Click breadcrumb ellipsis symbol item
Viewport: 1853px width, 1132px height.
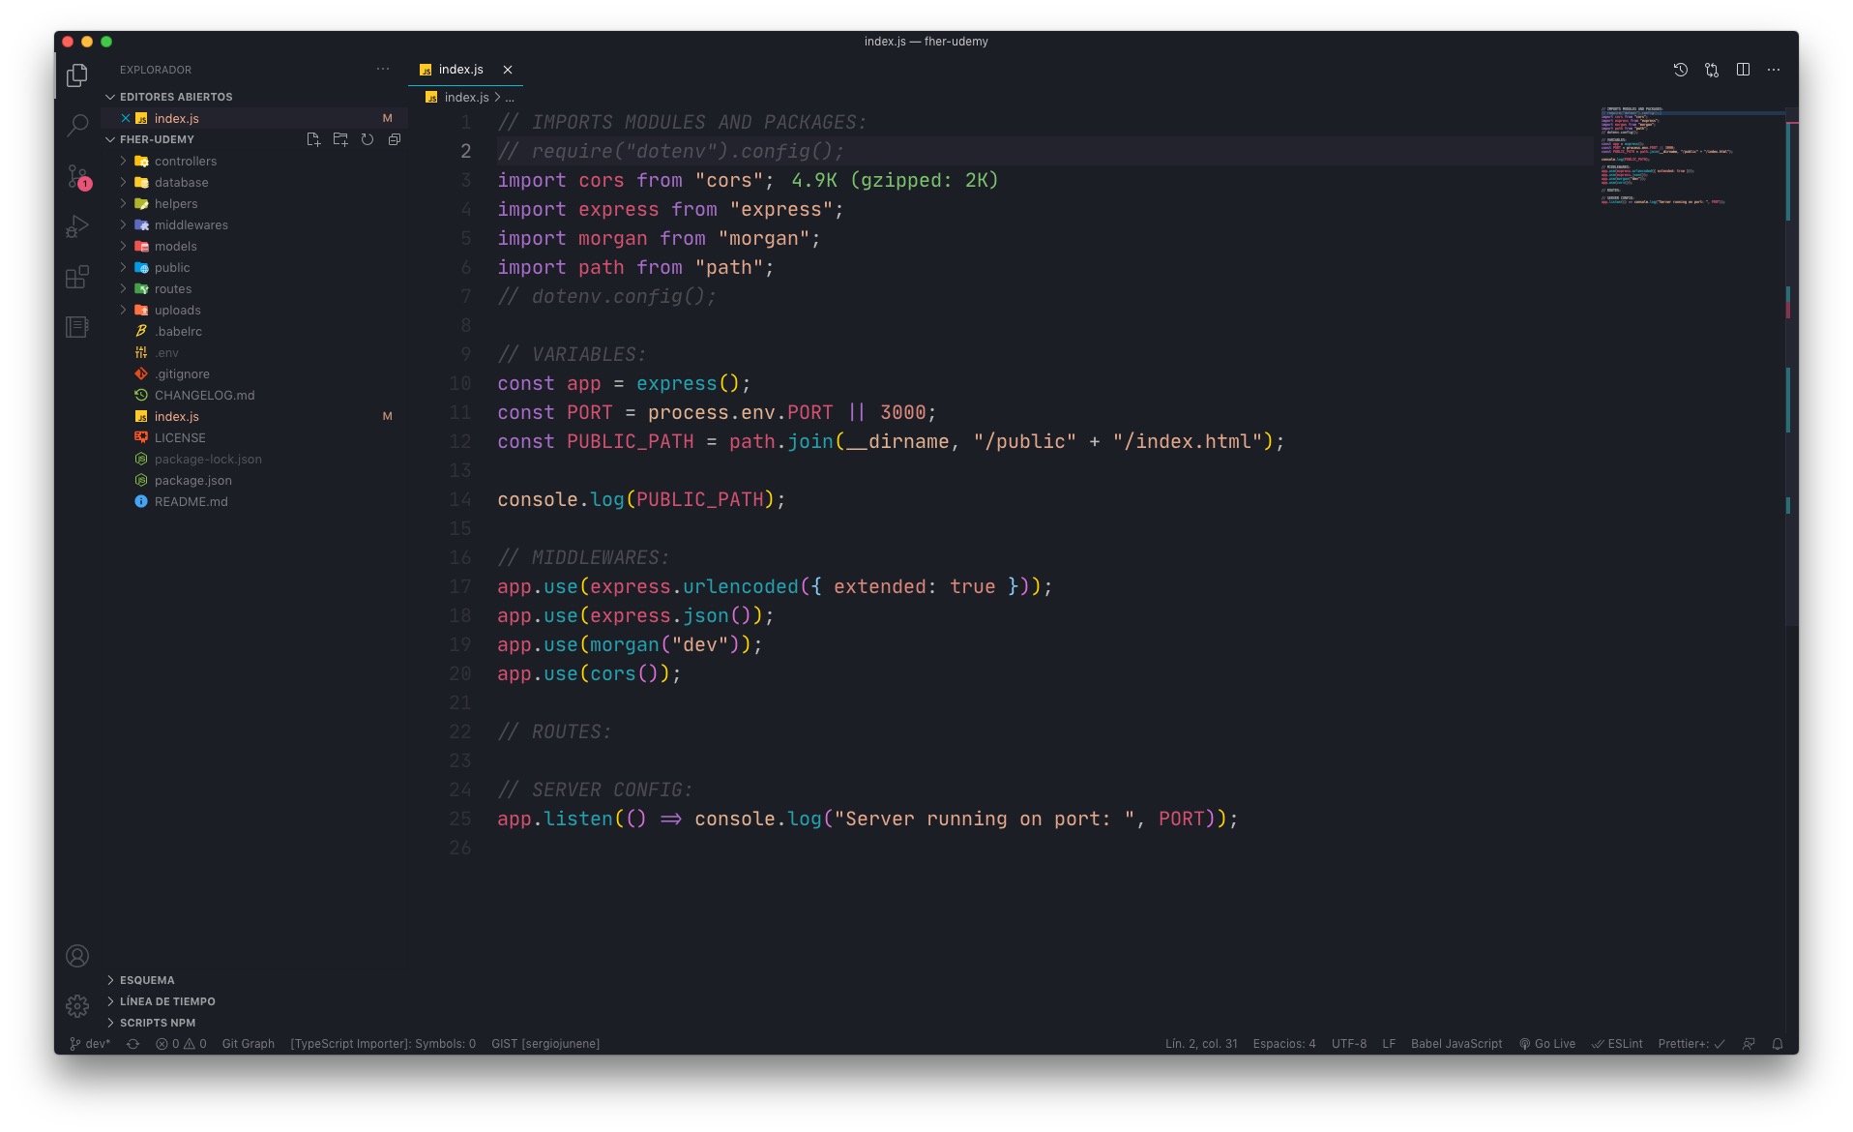(x=510, y=98)
